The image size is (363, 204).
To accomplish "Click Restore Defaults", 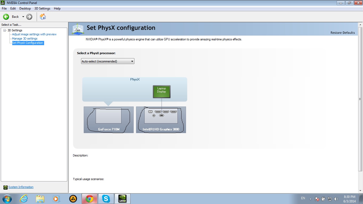I will coord(343,33).
